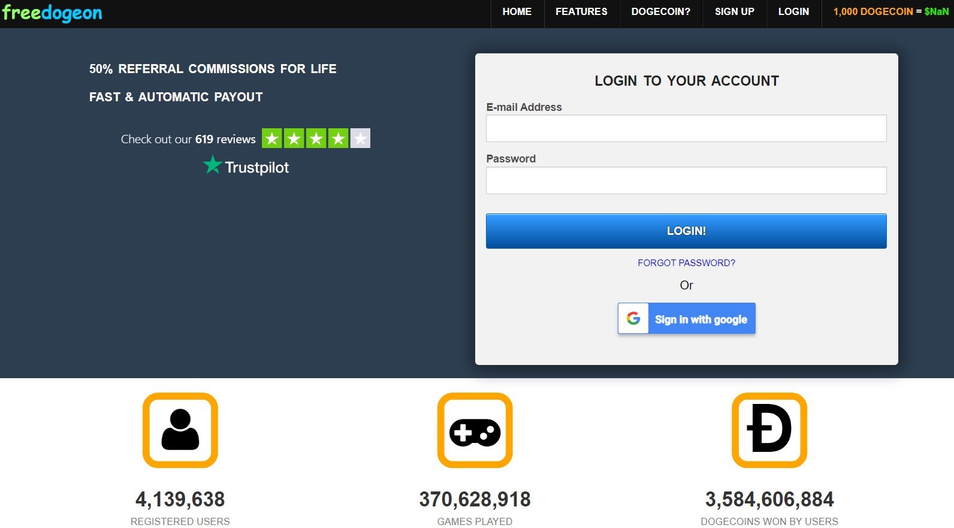Image resolution: width=954 pixels, height=528 pixels.
Task: Select LOGIN in the top navigation
Action: click(x=794, y=11)
